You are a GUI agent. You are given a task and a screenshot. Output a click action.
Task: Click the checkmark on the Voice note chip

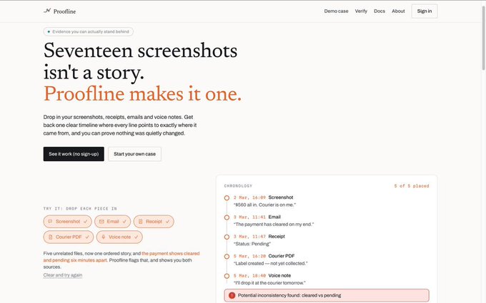pyautogui.click(x=136, y=237)
